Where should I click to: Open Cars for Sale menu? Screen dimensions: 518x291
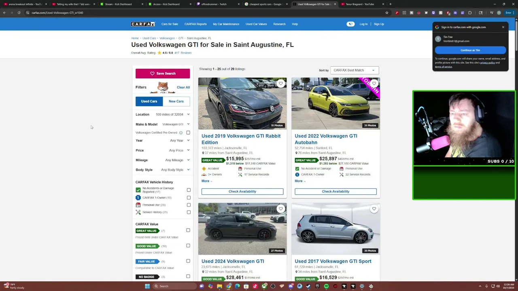point(170,24)
